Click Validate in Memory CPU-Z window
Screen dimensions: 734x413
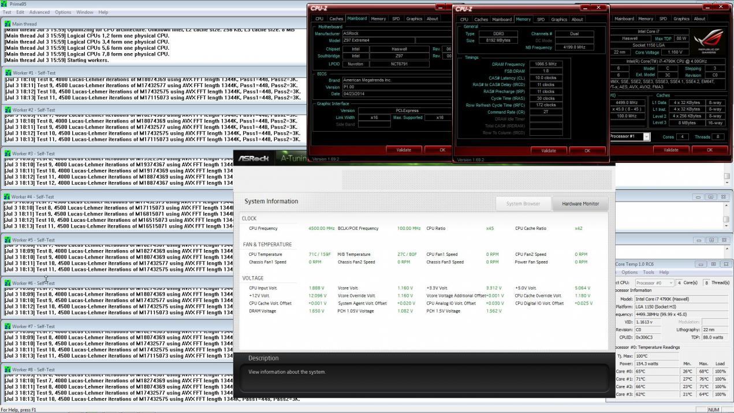click(549, 150)
